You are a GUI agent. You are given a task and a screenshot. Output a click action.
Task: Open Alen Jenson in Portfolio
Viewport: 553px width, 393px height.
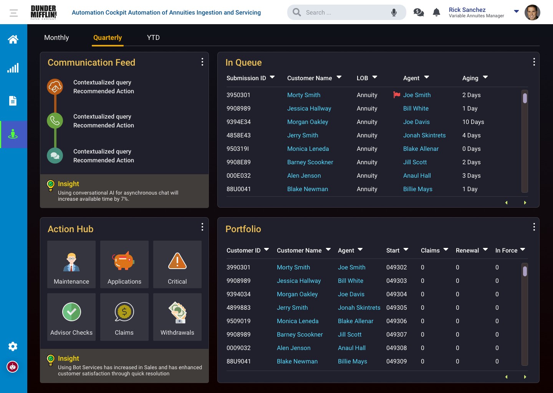click(294, 348)
